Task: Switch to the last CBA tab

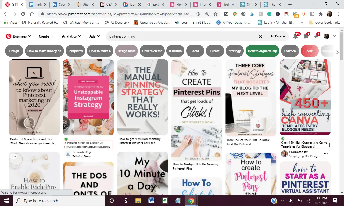Action: coord(272,5)
